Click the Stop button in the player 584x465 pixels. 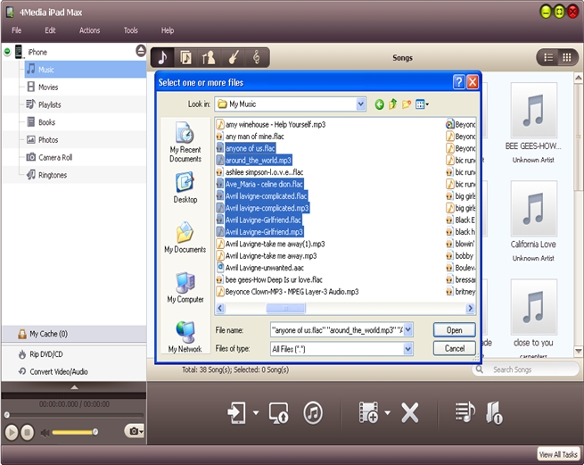click(27, 432)
